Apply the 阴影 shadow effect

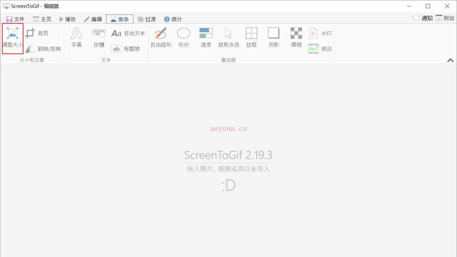274,37
